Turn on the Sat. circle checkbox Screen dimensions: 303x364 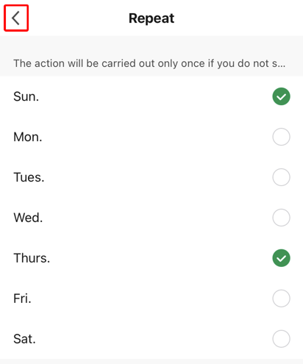pyautogui.click(x=281, y=339)
